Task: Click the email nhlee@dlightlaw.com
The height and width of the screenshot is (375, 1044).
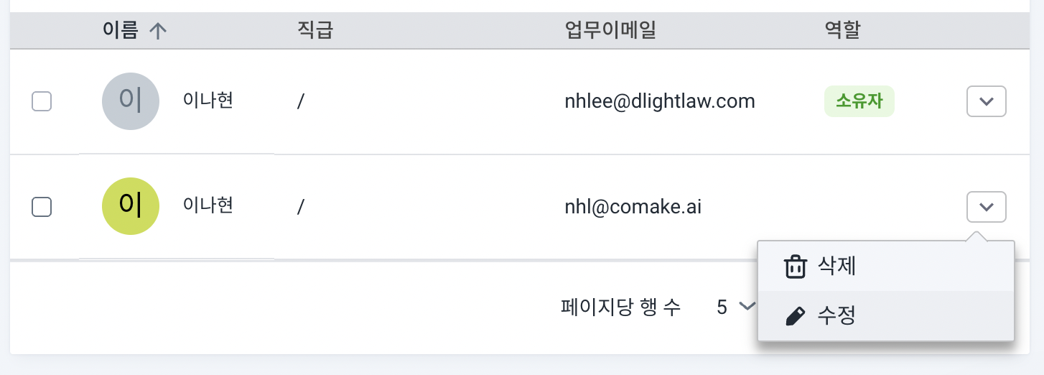Action: 660,101
